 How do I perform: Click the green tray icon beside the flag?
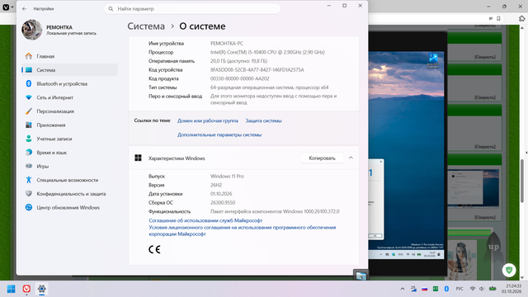coord(436,289)
